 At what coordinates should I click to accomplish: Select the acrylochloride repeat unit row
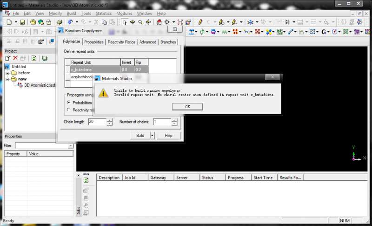(82, 77)
